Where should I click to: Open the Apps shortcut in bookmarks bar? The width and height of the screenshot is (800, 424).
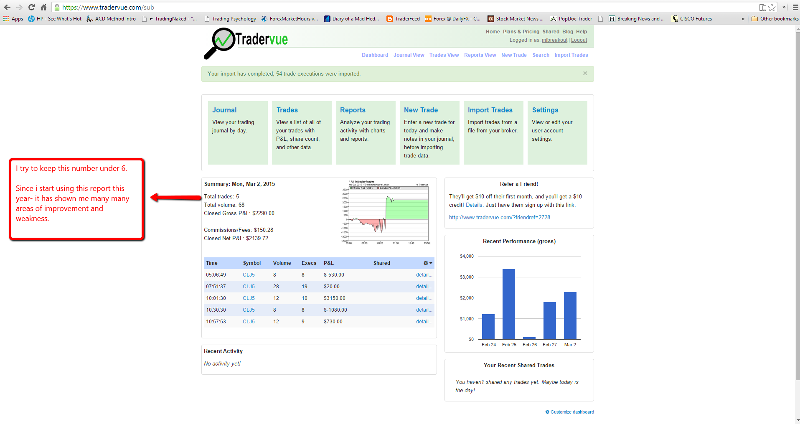[x=13, y=19]
